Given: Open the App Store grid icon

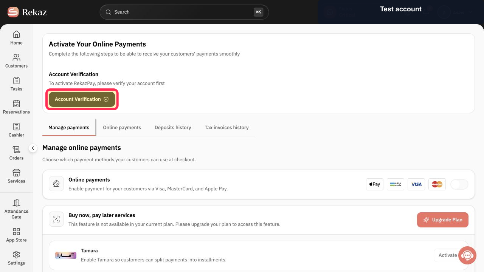Looking at the screenshot, I should (16, 232).
